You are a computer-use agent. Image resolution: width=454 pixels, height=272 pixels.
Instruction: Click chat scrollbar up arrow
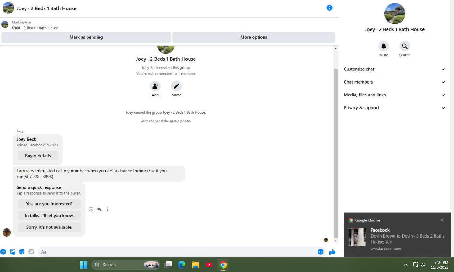(x=336, y=49)
